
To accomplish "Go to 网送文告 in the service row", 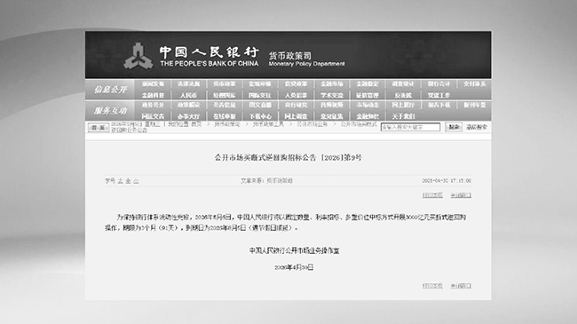I will click(x=153, y=116).
